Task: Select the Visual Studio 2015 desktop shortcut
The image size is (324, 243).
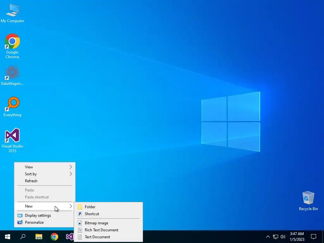Action: [x=12, y=140]
